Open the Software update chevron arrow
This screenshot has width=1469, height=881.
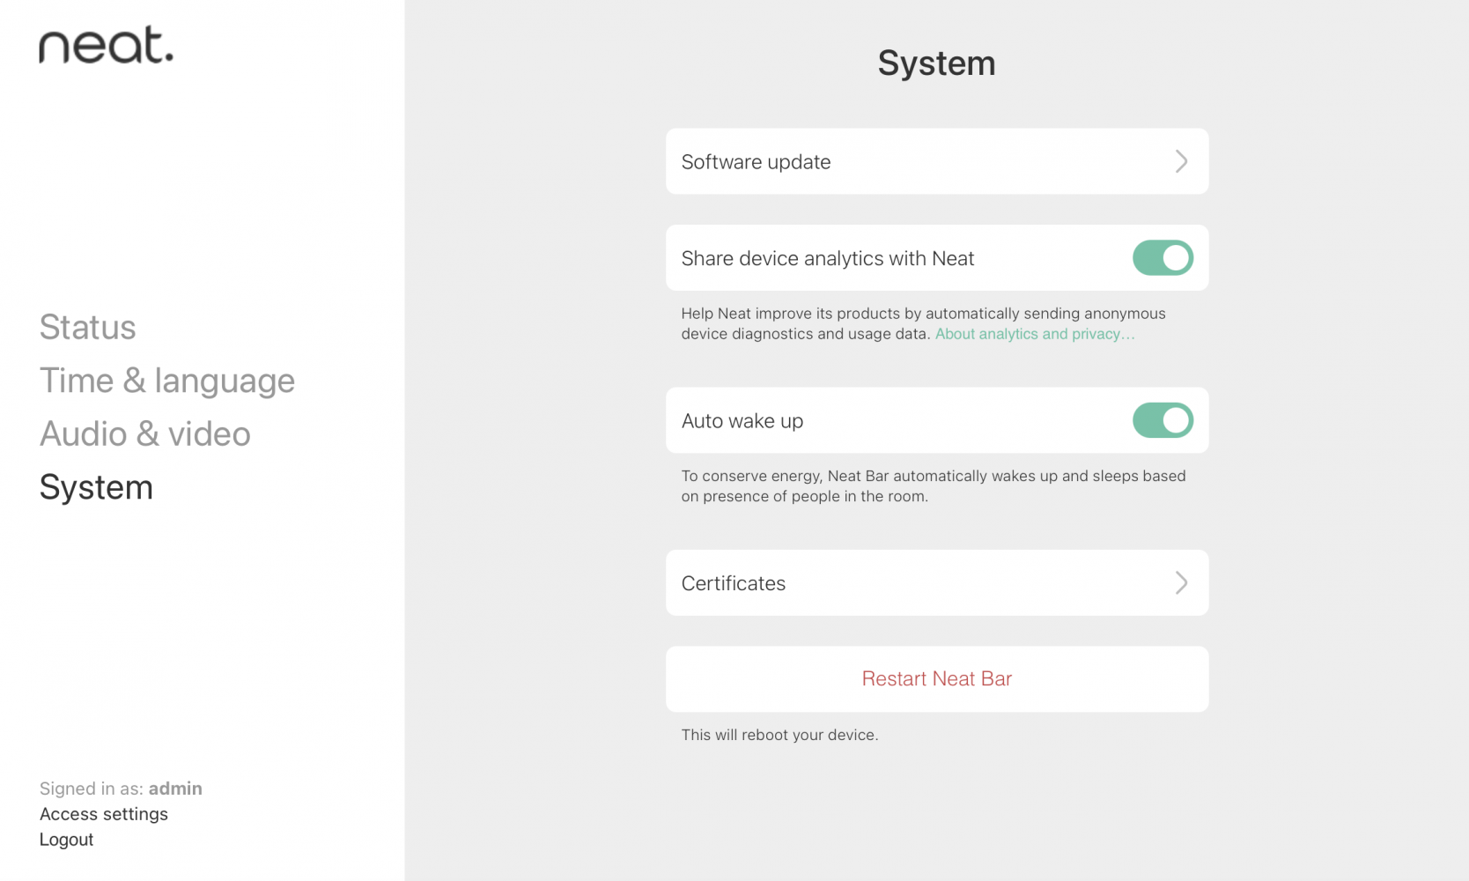(1182, 161)
